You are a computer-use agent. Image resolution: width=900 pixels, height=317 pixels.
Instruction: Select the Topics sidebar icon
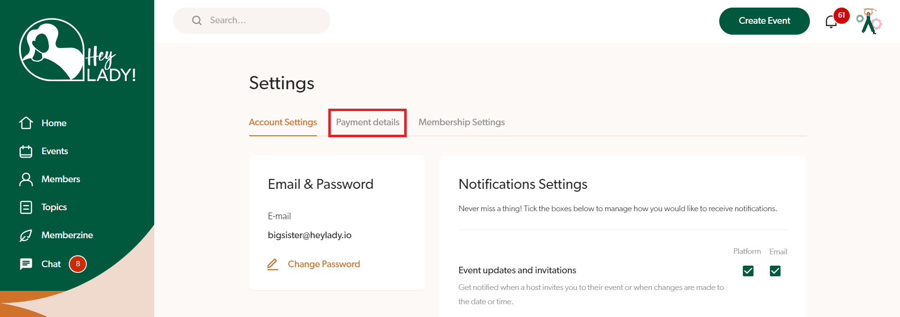(26, 207)
